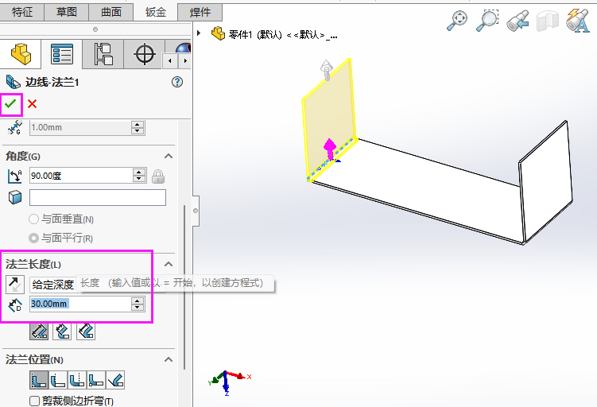Viewport: 597px width, 407px height.
Task: Adjust the 90.00度 angle spinner
Action: [x=139, y=176]
